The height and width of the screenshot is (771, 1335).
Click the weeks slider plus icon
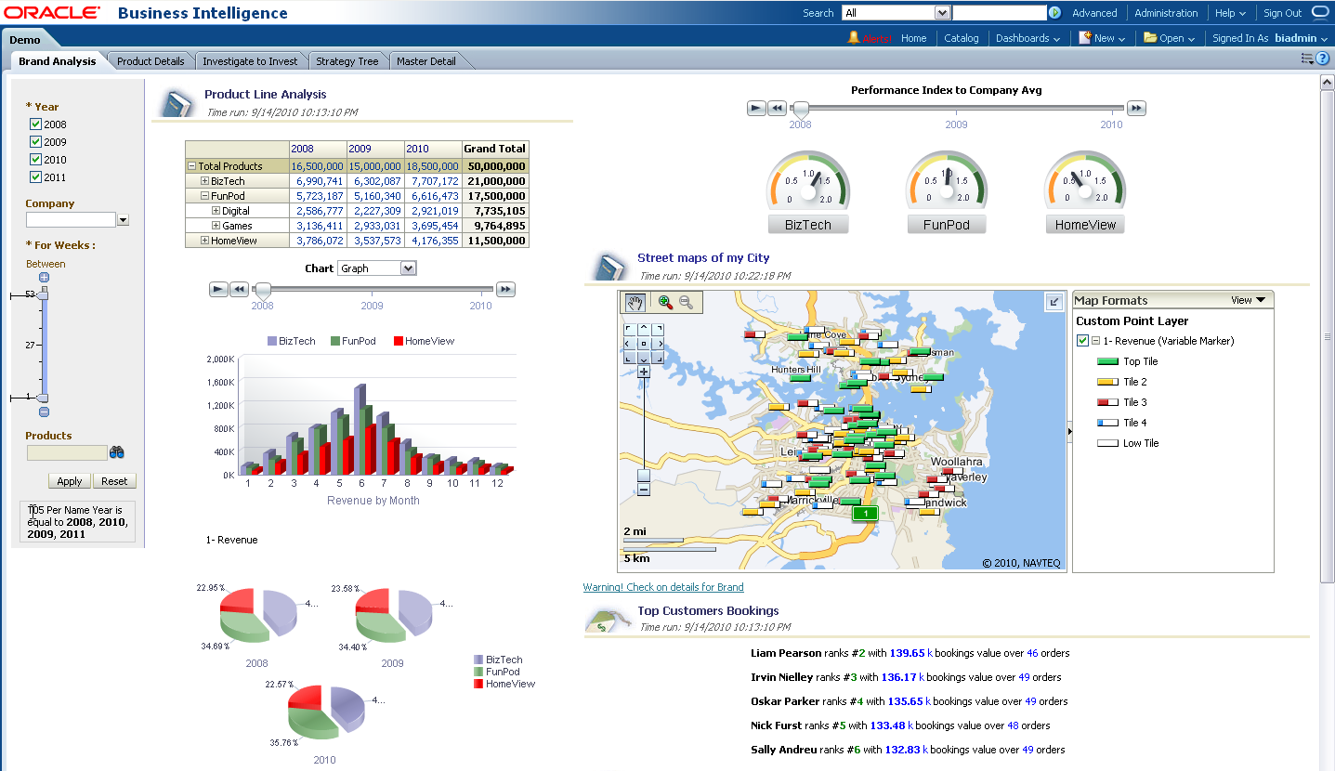[x=44, y=278]
